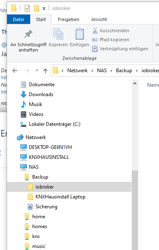Click navigation pane scrollbar up arrow
Screen dimensions: 159x250
[135, 83]
